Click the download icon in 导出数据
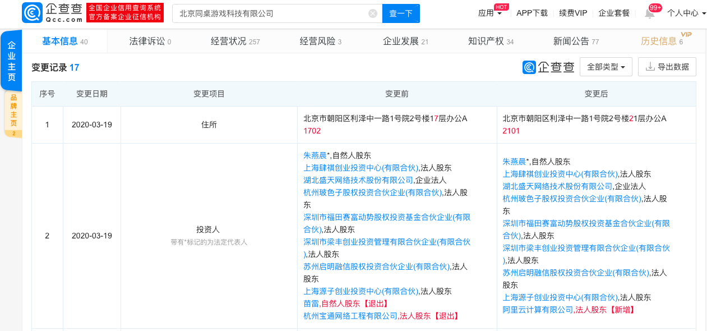This screenshot has height=331, width=707. (x=650, y=67)
